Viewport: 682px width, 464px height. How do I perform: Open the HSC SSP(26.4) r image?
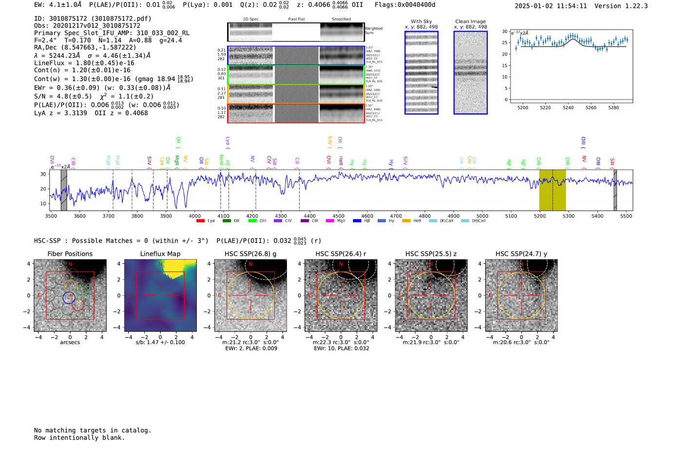coord(341,296)
